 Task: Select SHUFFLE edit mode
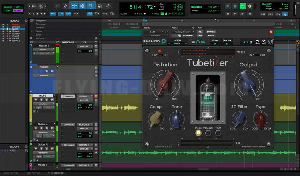click(8, 7)
